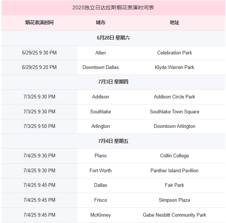The width and height of the screenshot is (226, 223).
Task: Select the Allen city cell
Action: (101, 53)
